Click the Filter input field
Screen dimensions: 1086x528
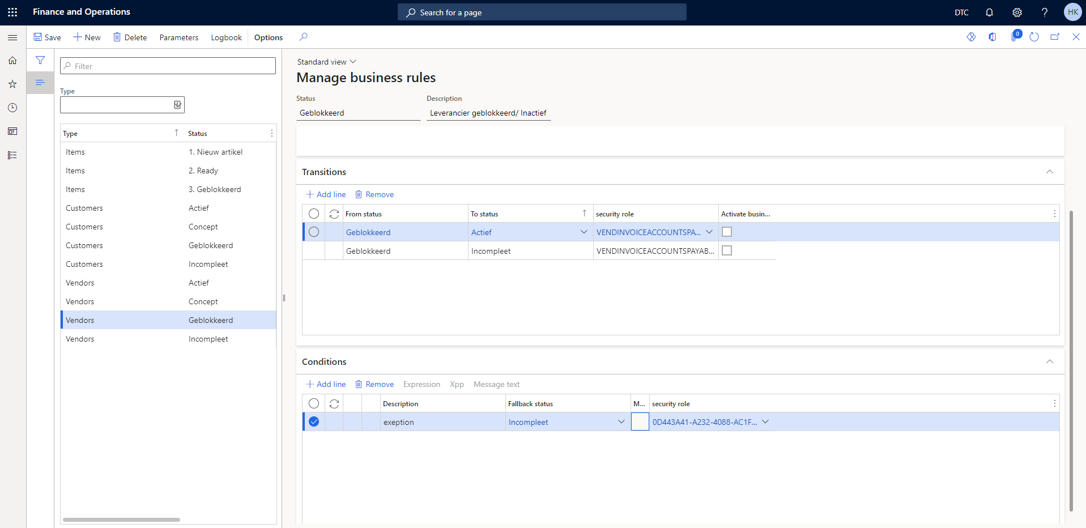pyautogui.click(x=168, y=66)
